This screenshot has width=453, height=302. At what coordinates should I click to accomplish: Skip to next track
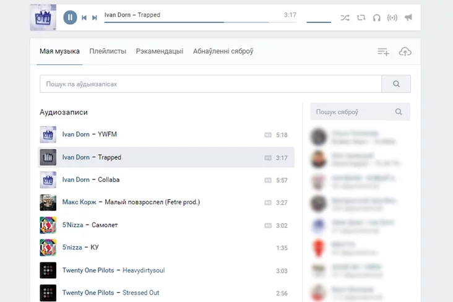coord(94,17)
